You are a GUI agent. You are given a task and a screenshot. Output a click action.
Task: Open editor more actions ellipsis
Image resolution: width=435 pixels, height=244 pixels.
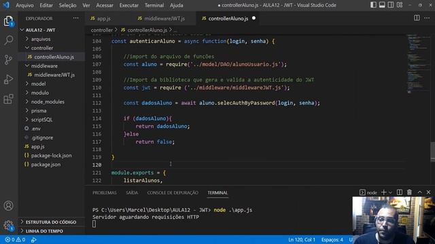pyautogui.click(x=427, y=18)
